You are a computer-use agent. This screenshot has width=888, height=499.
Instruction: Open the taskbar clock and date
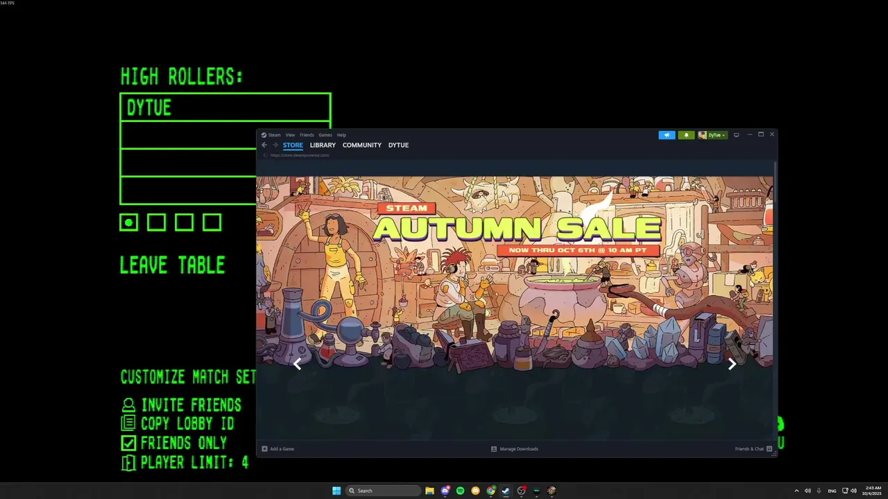click(873, 491)
